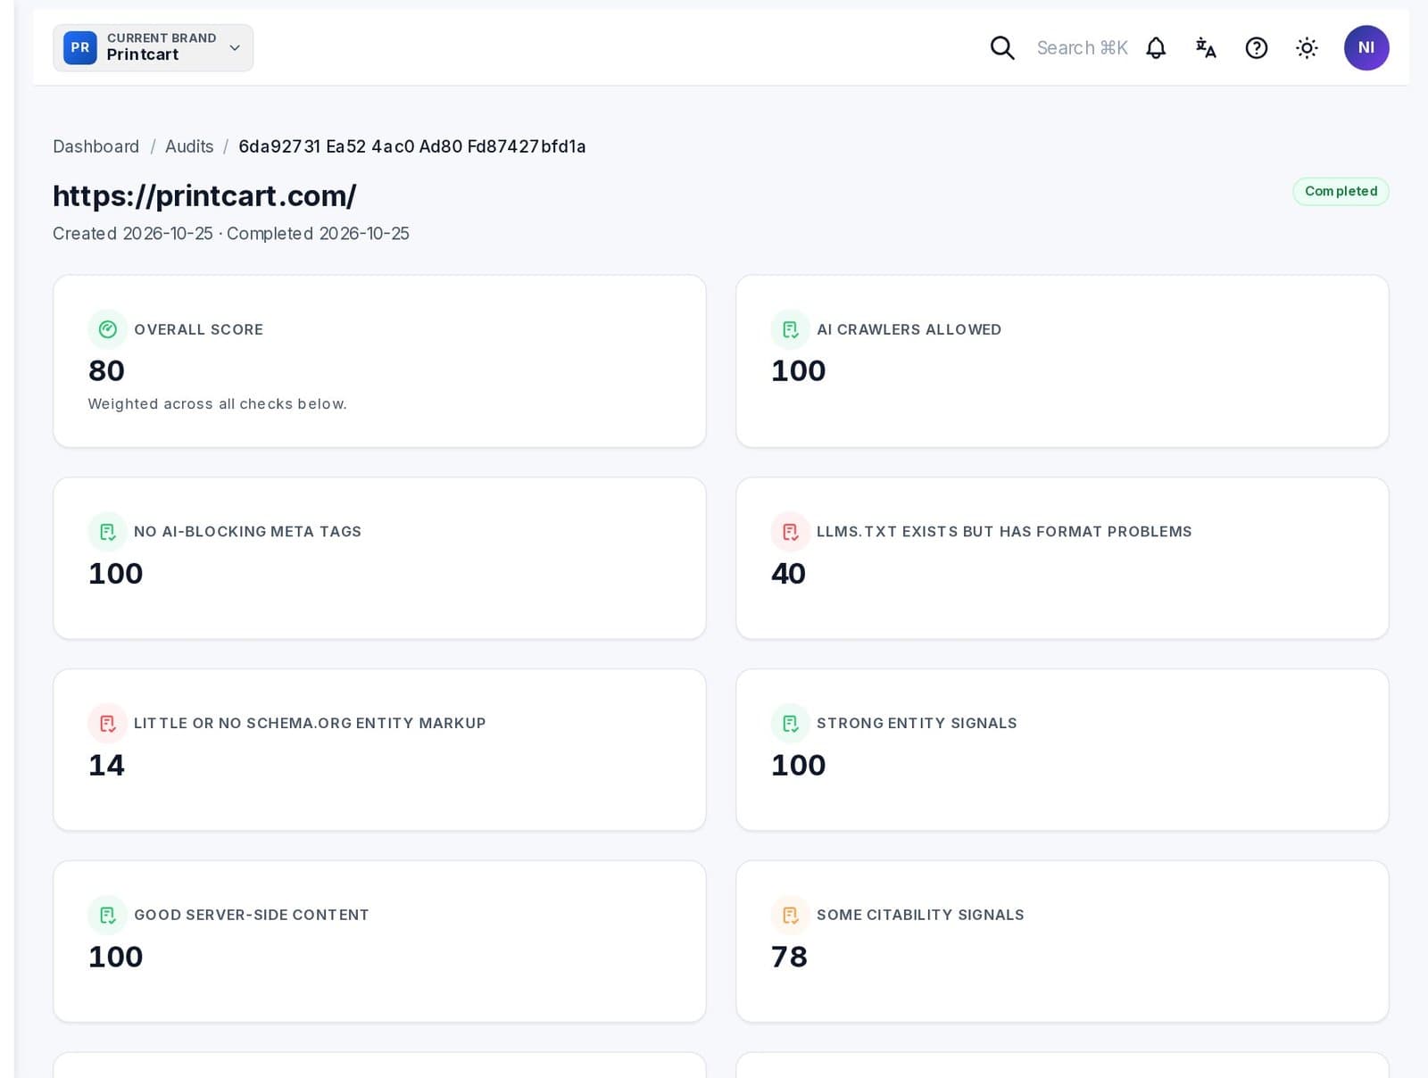Click the red LLMS.TXT format problems icon
1428x1078 pixels.
click(791, 532)
